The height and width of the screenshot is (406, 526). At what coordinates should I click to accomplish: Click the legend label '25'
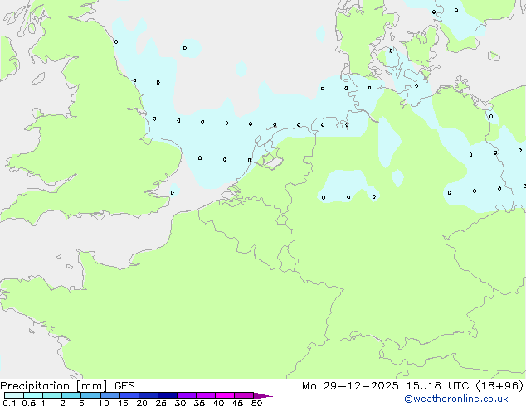(161, 403)
